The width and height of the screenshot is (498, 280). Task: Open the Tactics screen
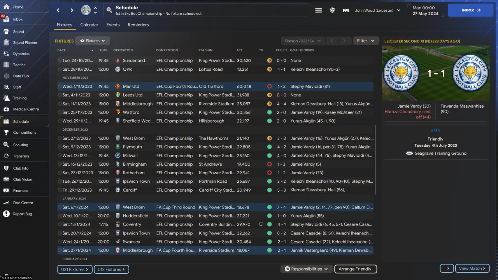pyautogui.click(x=19, y=65)
